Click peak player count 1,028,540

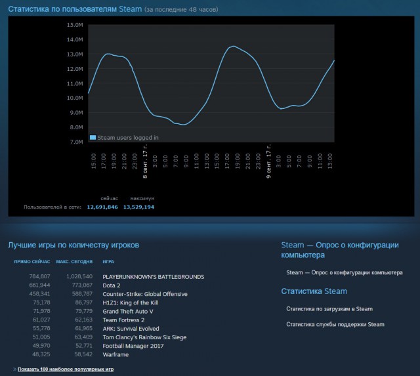click(x=79, y=276)
